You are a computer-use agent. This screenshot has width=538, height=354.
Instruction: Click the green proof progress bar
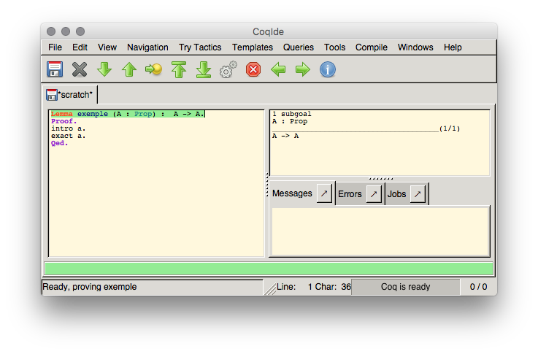pos(269,269)
